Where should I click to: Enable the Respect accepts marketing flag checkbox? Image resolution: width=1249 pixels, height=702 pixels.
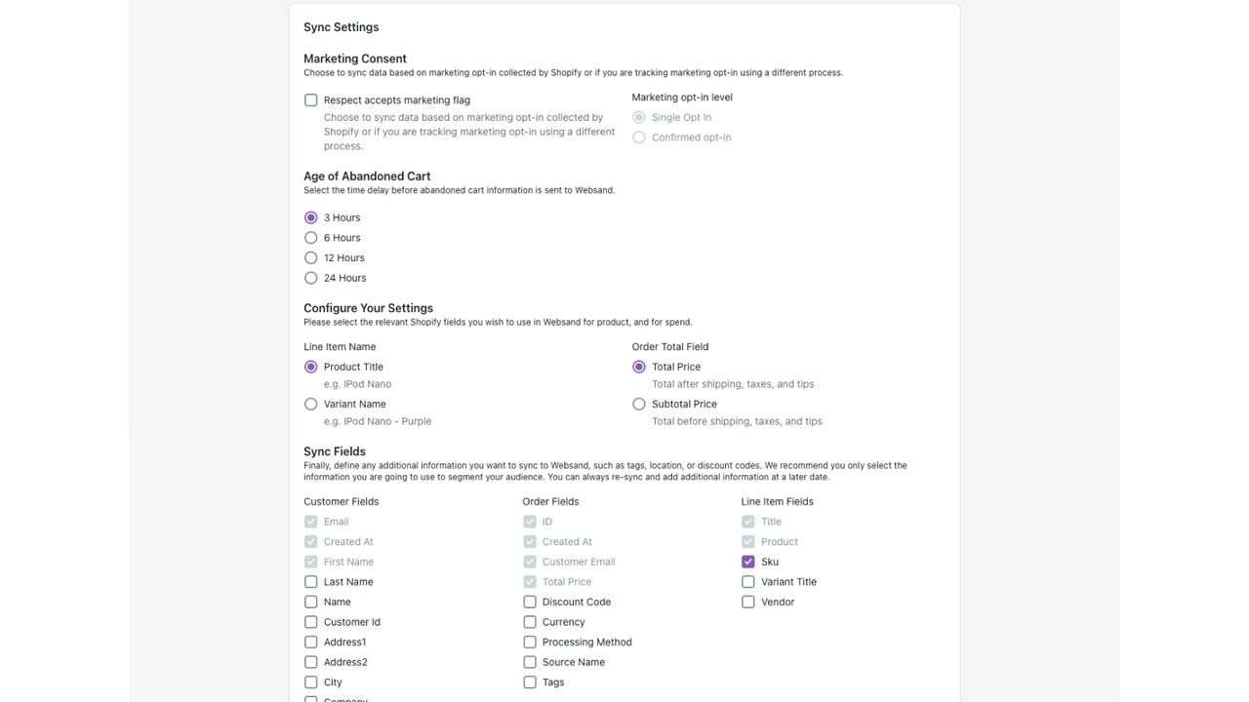310,99
